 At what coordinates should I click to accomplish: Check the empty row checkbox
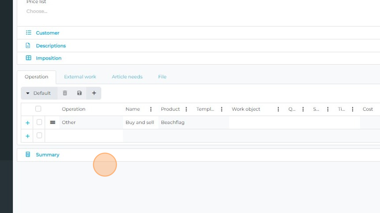[x=39, y=135]
